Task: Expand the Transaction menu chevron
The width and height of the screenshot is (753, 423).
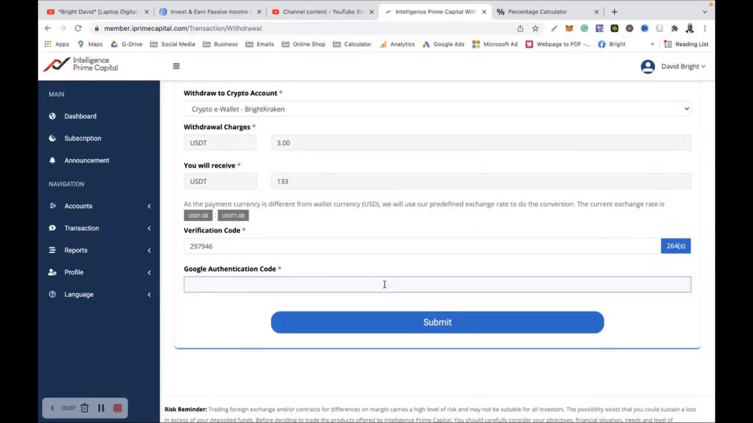Action: point(149,229)
